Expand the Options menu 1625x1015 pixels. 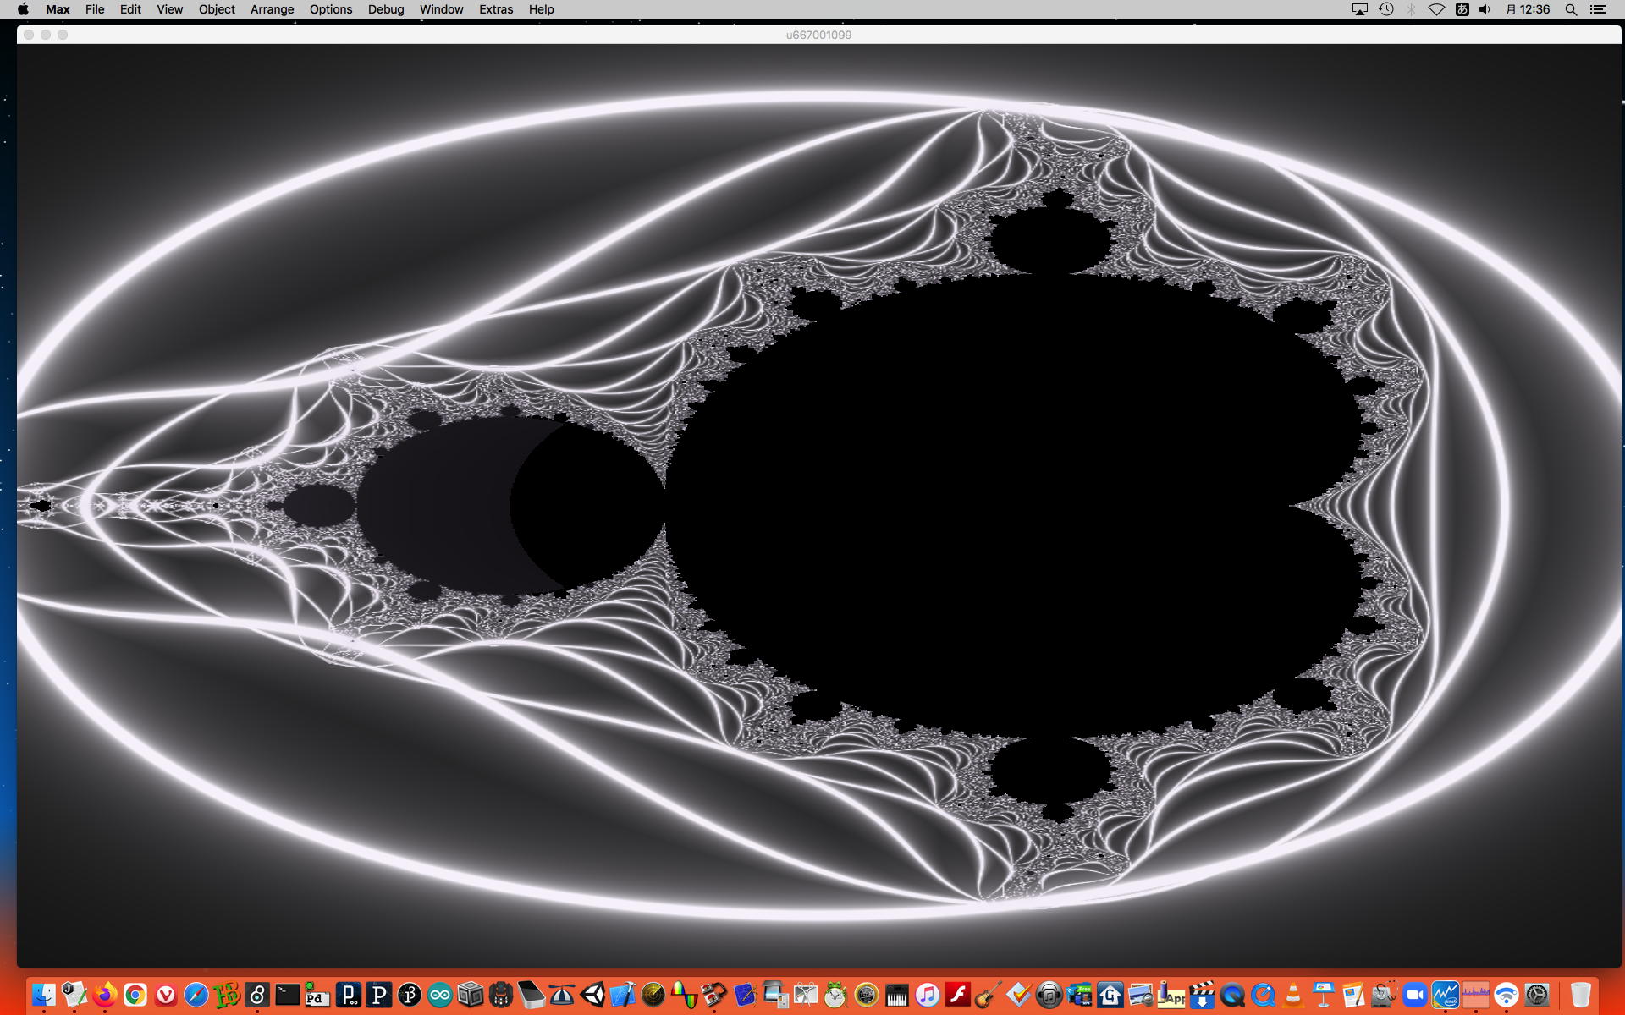330,9
